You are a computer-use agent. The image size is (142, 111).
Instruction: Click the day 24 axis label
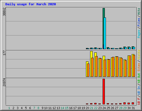click(x=104, y=108)
